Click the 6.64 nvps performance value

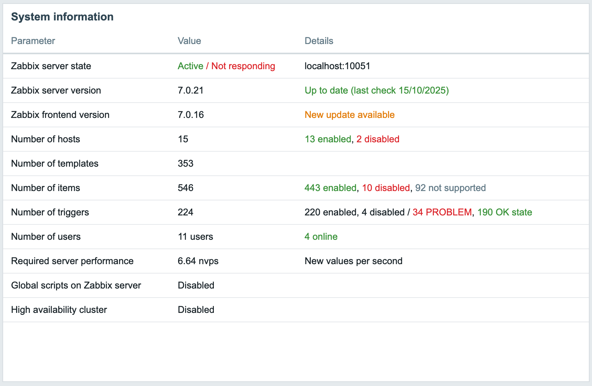[x=198, y=261]
